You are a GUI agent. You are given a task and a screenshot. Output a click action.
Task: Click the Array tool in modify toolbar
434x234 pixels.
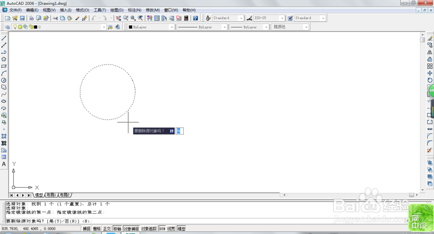point(430,66)
